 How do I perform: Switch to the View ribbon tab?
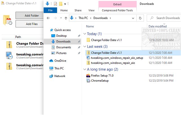91,10
